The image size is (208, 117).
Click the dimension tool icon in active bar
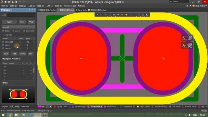(x=143, y=15)
